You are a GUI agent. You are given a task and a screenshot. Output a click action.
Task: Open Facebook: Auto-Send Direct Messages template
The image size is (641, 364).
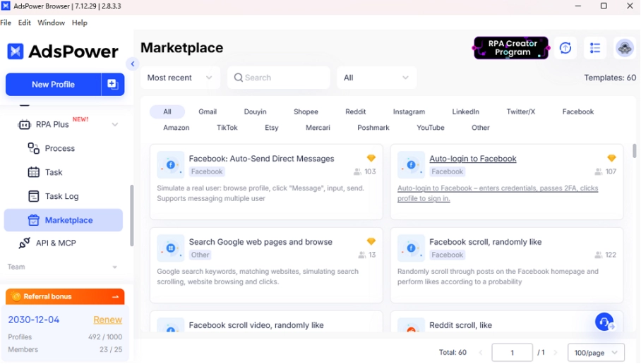click(x=261, y=159)
